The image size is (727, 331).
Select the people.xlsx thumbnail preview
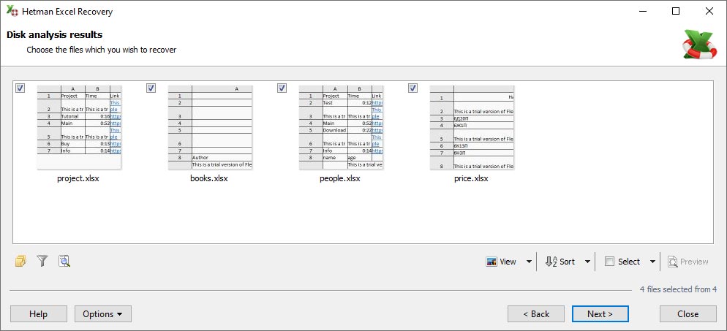[342, 127]
